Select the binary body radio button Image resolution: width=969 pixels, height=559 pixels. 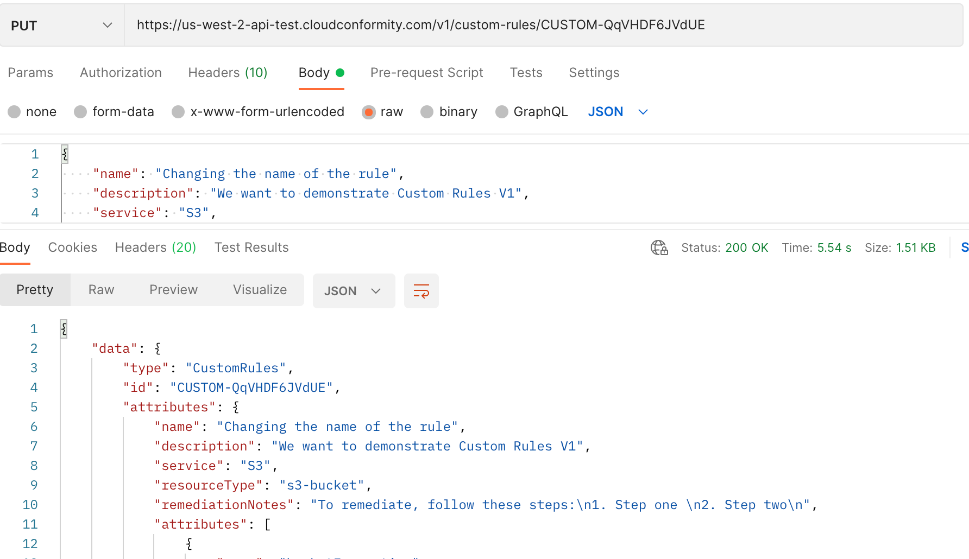[x=427, y=112]
